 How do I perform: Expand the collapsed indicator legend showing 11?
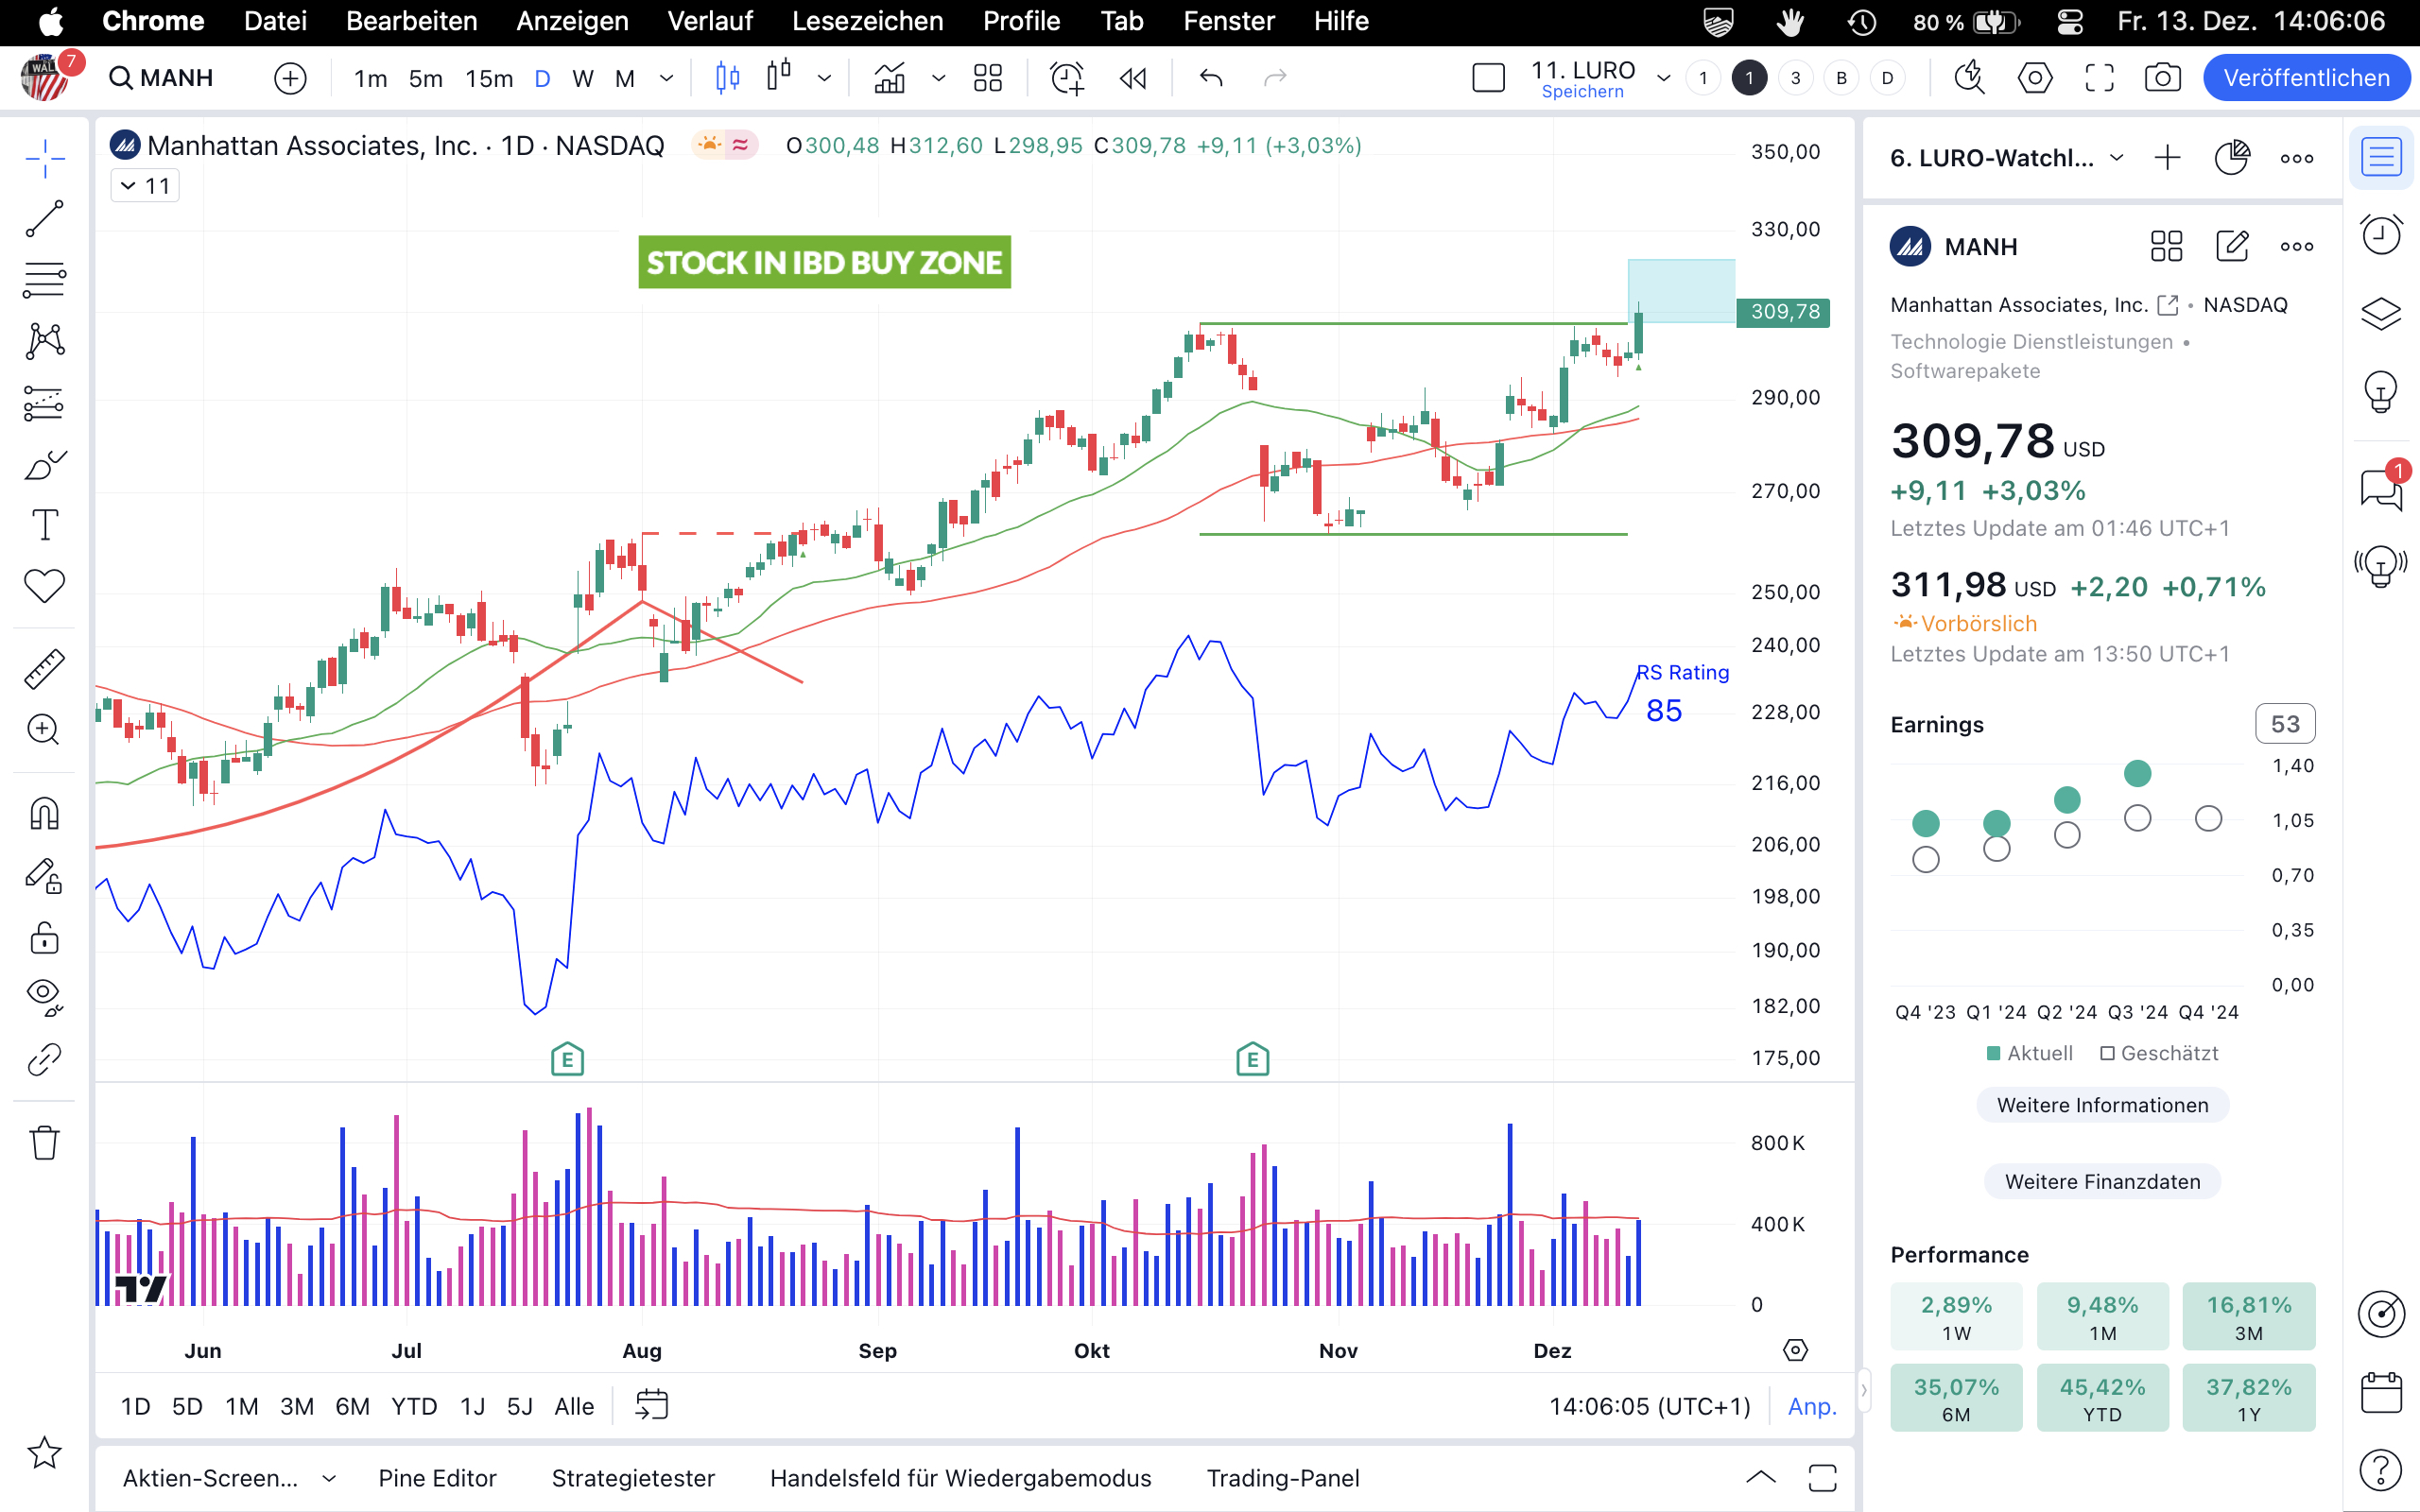click(x=145, y=186)
